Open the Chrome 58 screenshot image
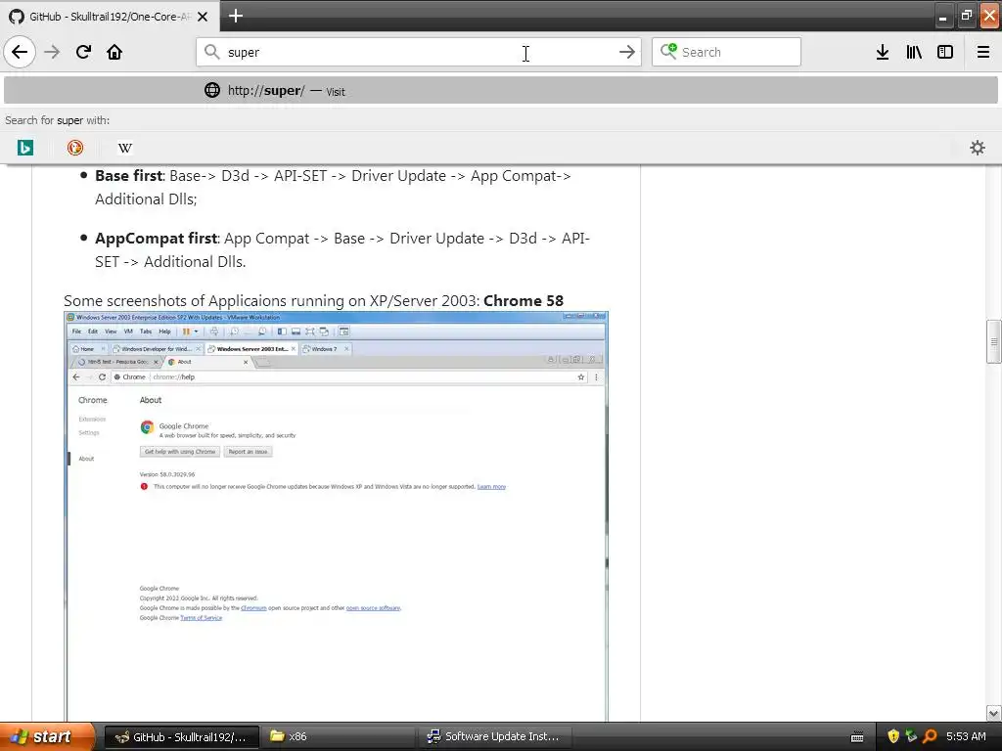Image resolution: width=1002 pixels, height=751 pixels. coord(337,516)
